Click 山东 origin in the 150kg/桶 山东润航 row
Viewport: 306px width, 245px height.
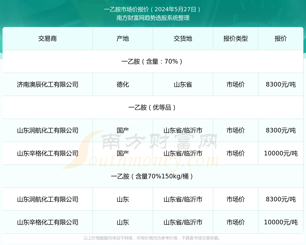tap(123, 199)
